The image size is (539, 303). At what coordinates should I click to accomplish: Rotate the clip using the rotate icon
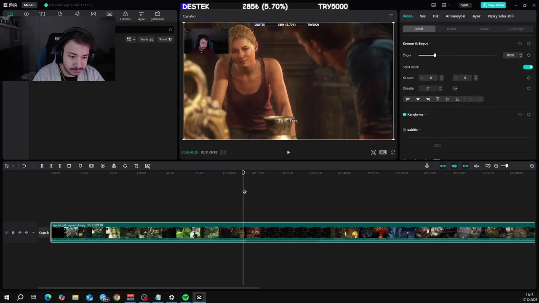click(125, 166)
